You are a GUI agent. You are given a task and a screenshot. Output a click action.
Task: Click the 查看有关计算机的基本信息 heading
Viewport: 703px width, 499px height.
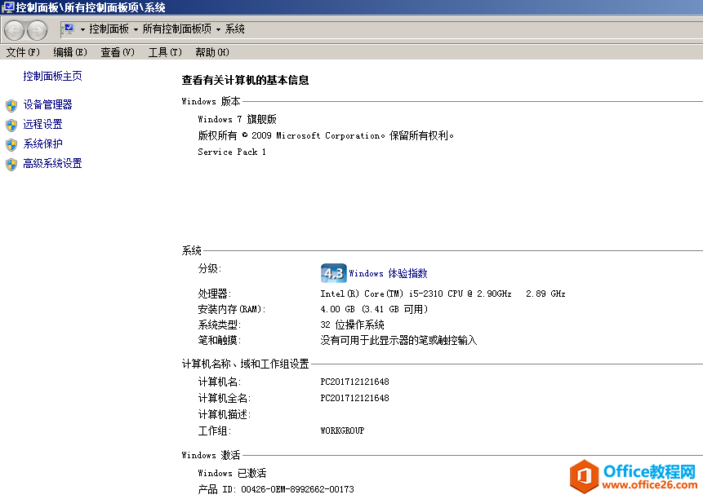coord(245,81)
